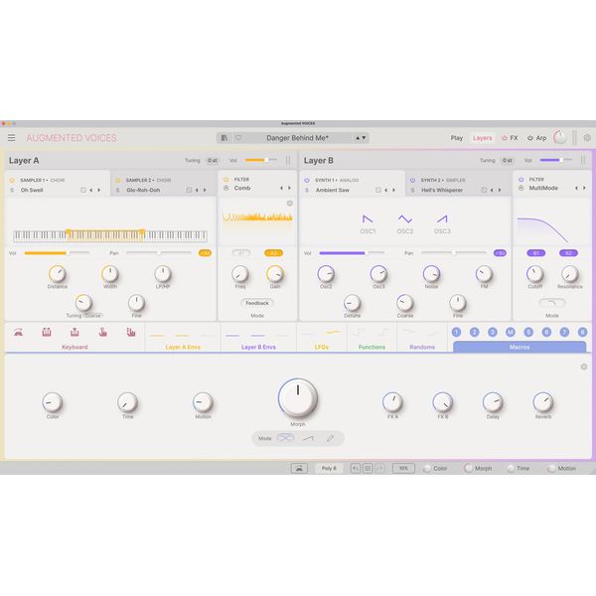
Task: Open Poly 8 polyphony dropdown
Action: coord(329,468)
